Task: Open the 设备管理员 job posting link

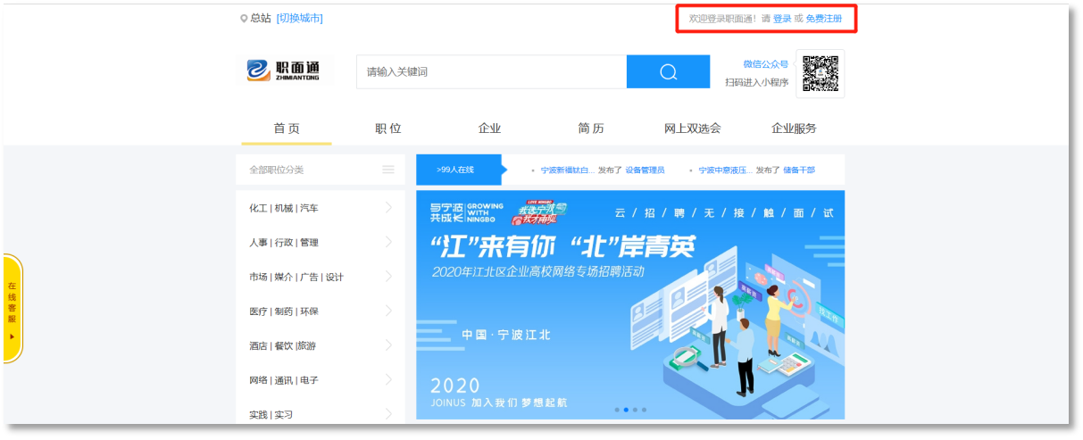Action: tap(644, 170)
